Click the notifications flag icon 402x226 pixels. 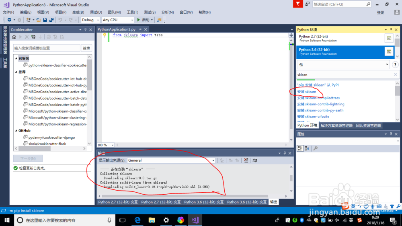tap(298, 4)
